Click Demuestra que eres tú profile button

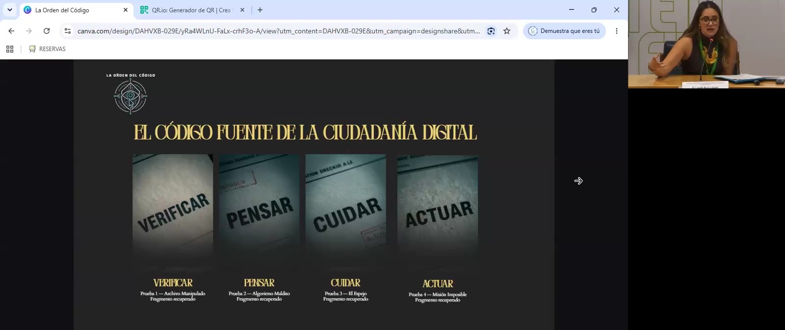564,31
